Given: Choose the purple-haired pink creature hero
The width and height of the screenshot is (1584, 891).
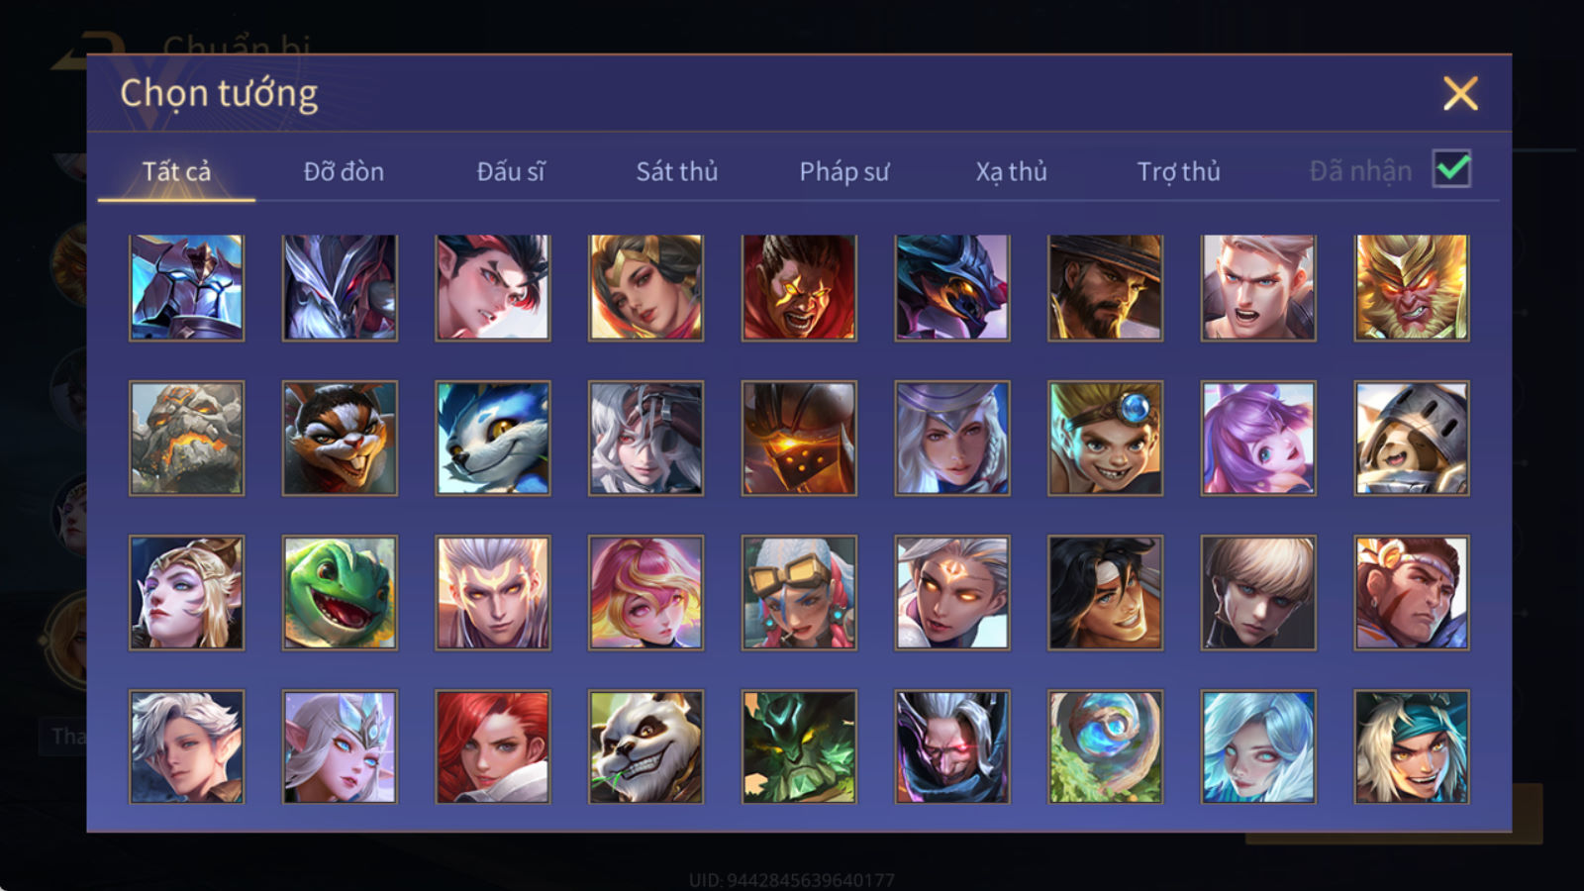Looking at the screenshot, I should 1258,439.
